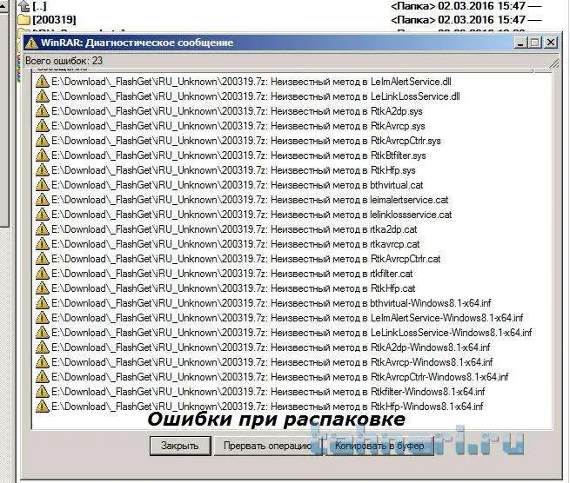Select error text for rtka2dp.cat
This screenshot has width=570, height=483.
click(x=234, y=229)
